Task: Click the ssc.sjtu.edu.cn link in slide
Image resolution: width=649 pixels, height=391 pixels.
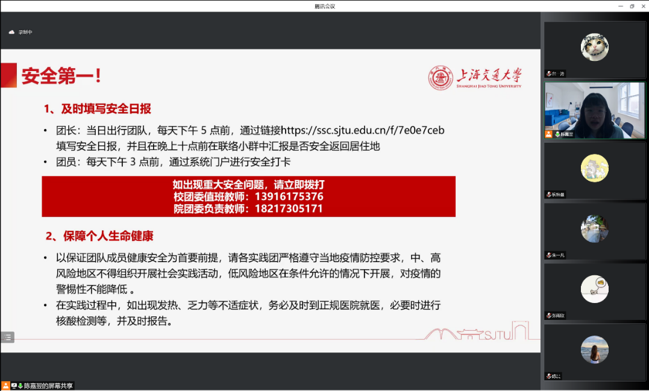Action: (363, 130)
